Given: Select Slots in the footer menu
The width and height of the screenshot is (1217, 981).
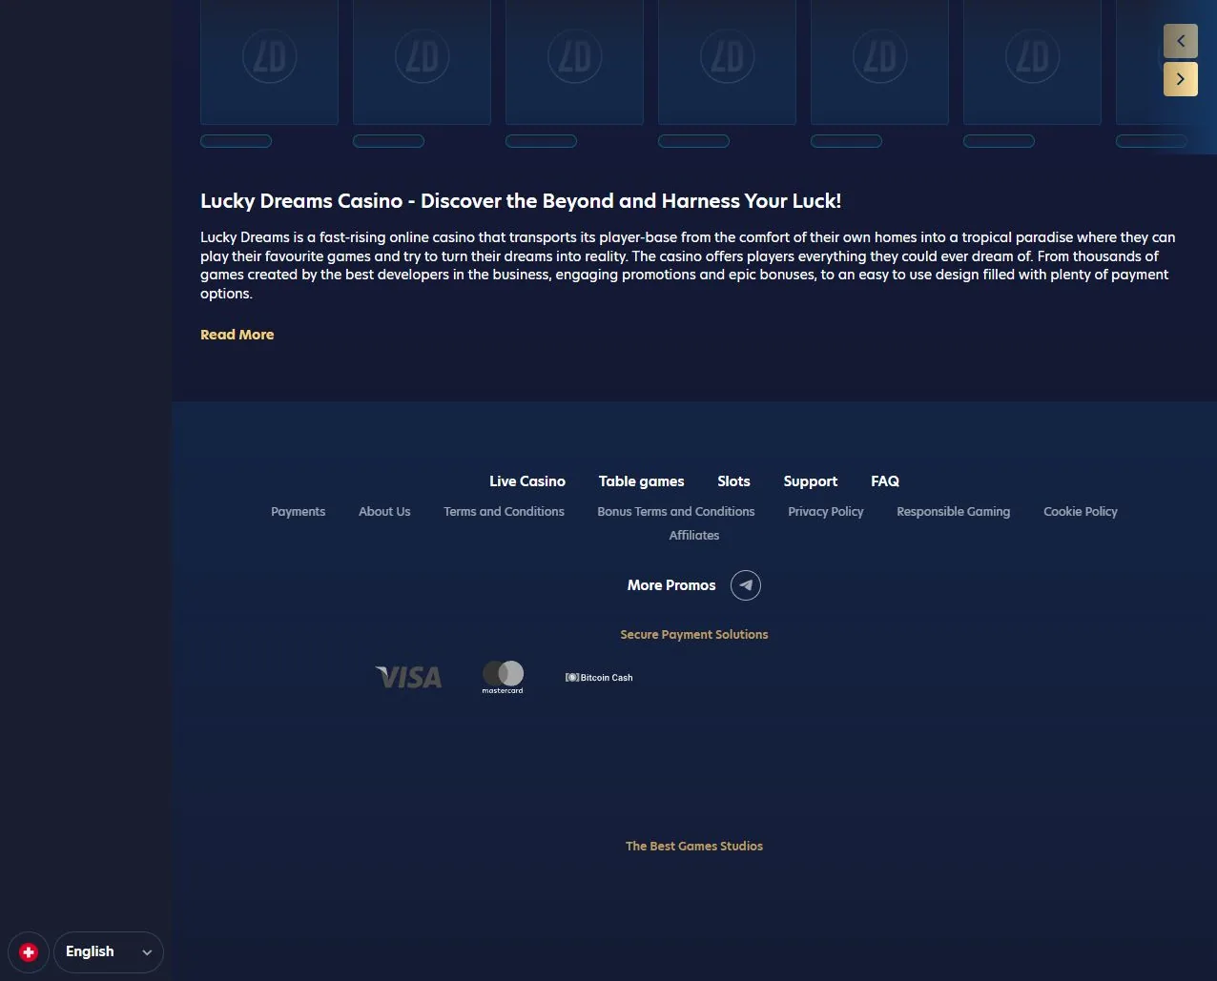Looking at the screenshot, I should click(733, 481).
